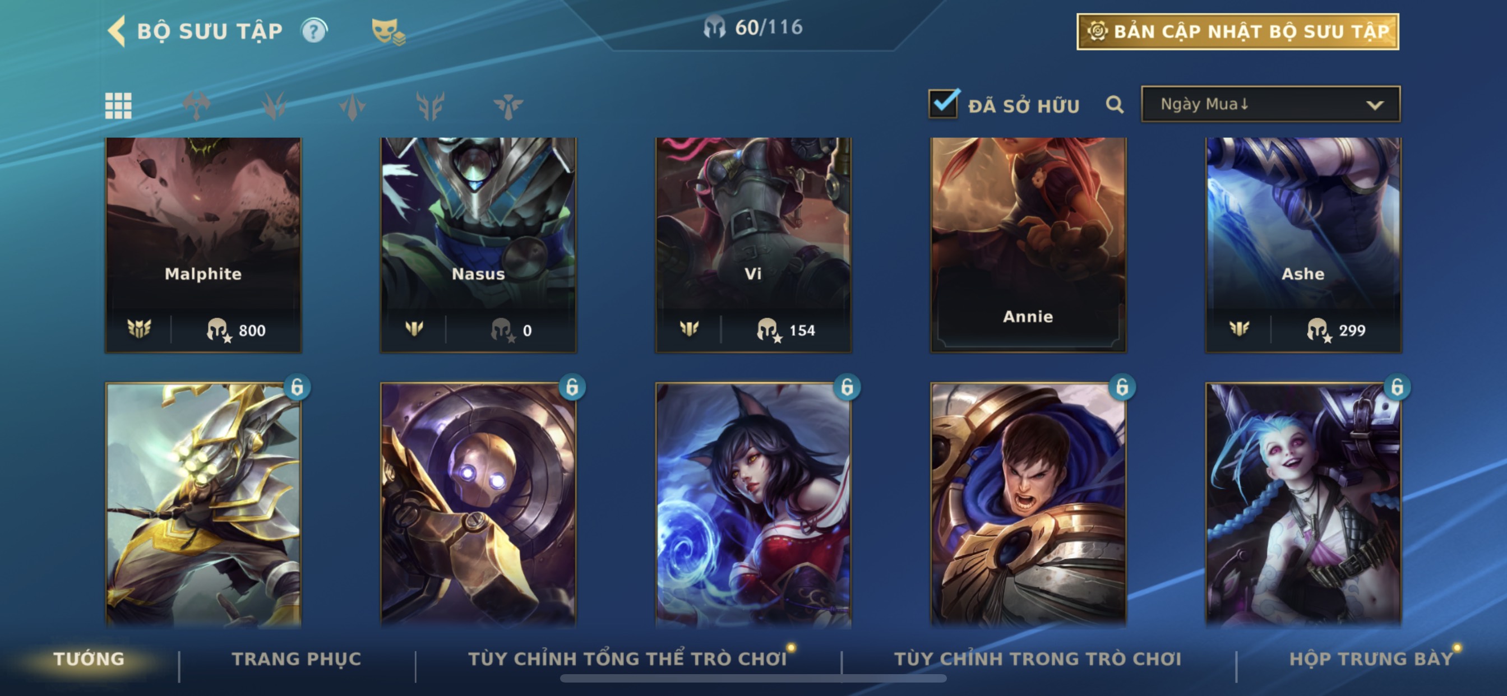Viewport: 1507px width, 696px height.
Task: Open the Hộp Trưng Bày tab
Action: (1371, 658)
